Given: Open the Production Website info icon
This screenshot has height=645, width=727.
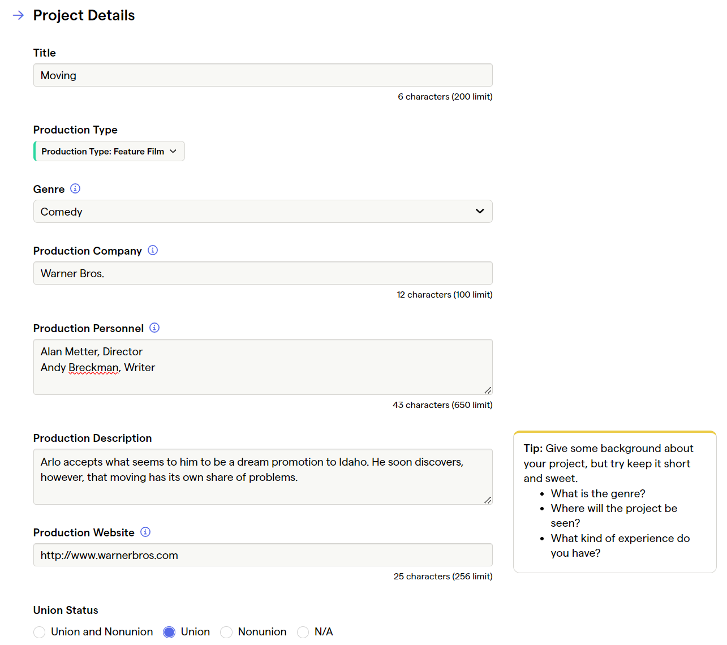Looking at the screenshot, I should [145, 532].
